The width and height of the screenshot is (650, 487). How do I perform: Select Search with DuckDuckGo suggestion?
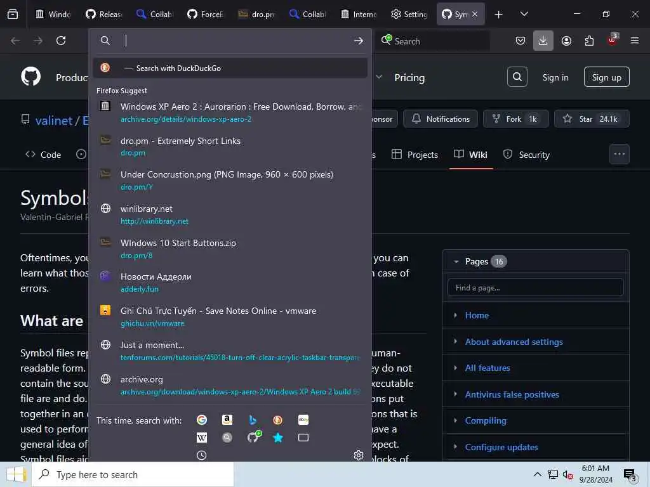pos(230,68)
